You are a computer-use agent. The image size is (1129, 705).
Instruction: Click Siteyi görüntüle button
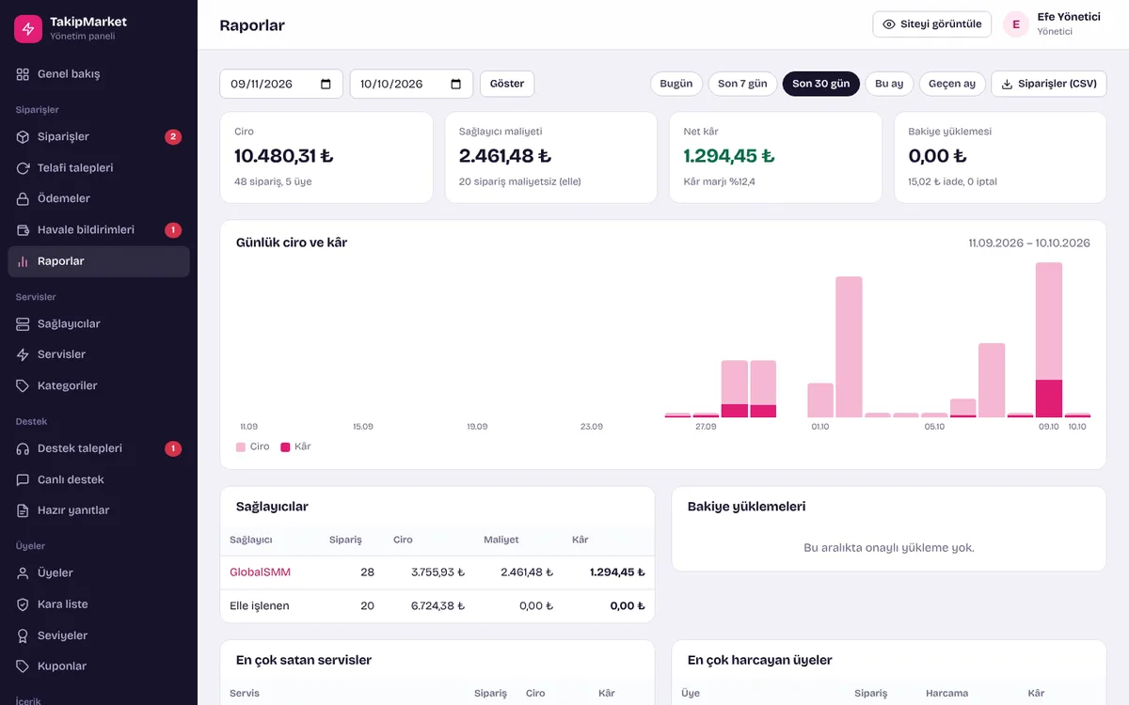tap(932, 24)
